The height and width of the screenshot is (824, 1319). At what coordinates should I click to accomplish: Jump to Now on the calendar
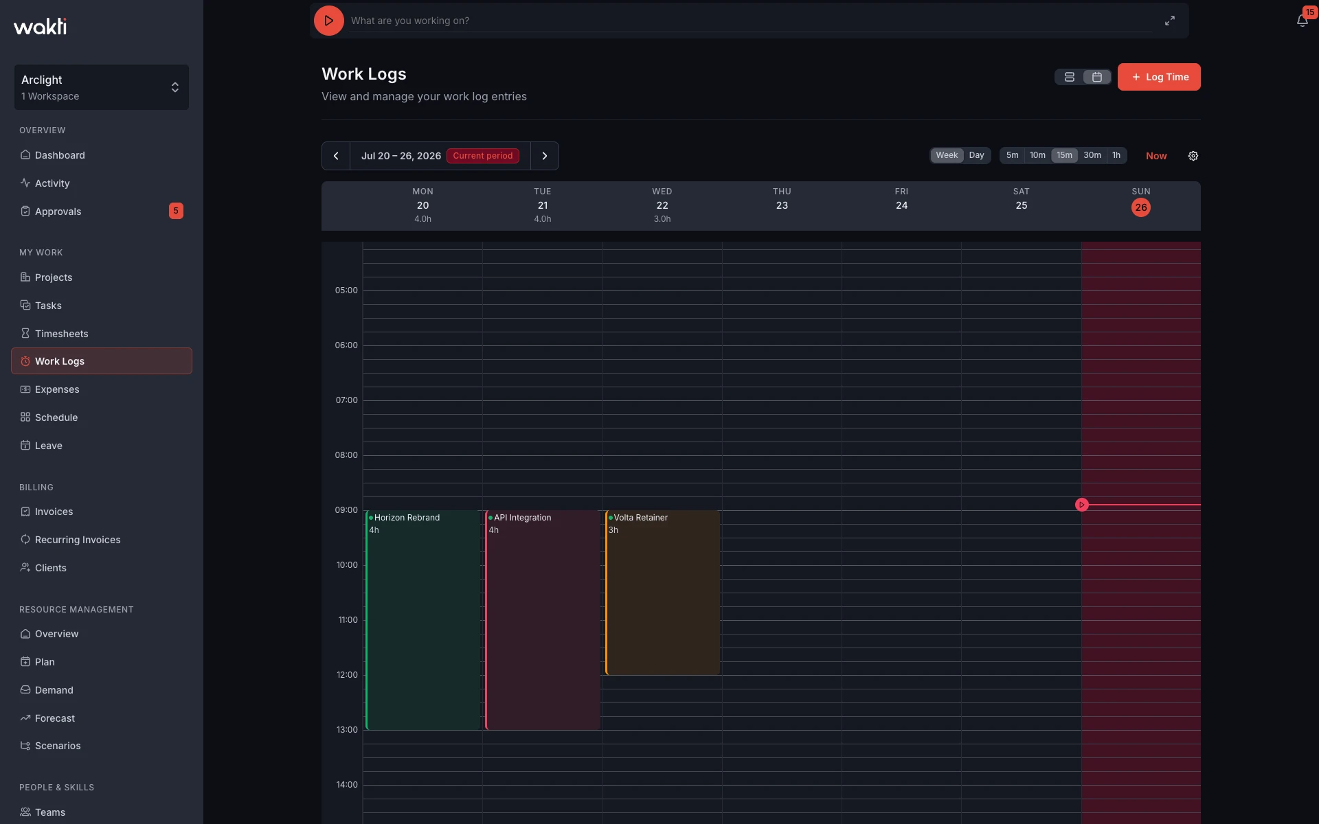(1156, 156)
